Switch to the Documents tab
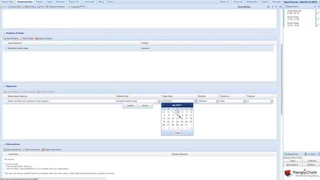320x180 pixels. (89, 2)
